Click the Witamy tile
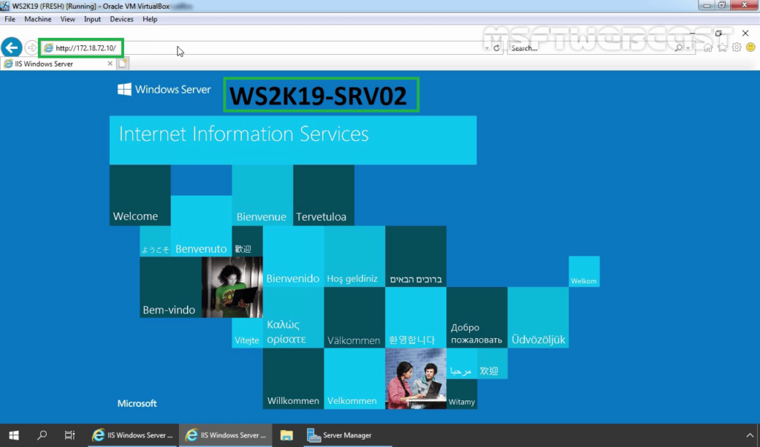The image size is (760, 447). [x=462, y=394]
